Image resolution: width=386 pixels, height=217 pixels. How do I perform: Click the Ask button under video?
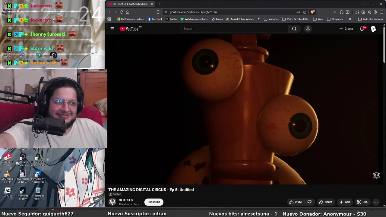[x=344, y=202]
